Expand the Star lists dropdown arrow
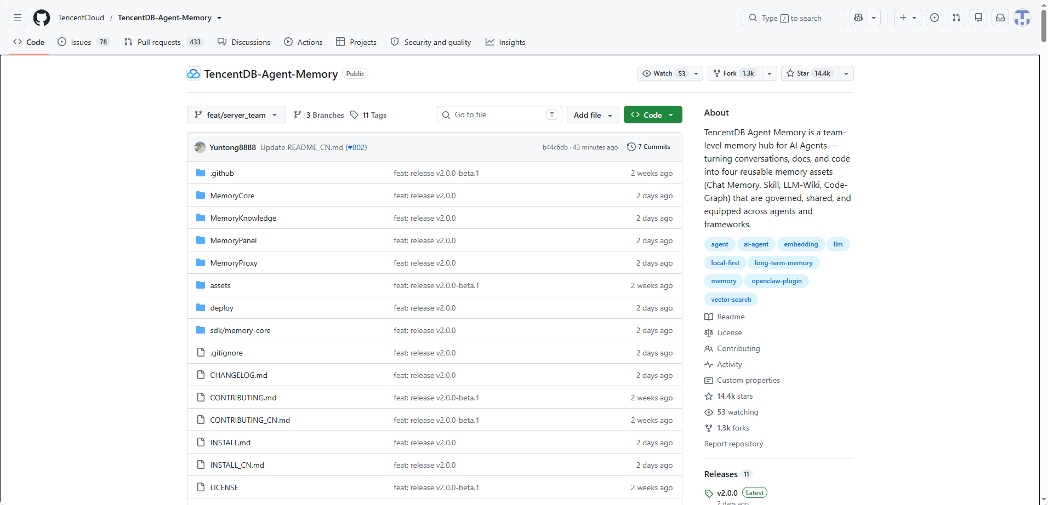Image resolution: width=1048 pixels, height=505 pixels. pos(846,73)
